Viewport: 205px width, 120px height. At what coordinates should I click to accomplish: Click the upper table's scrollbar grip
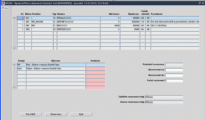pos(14,32)
